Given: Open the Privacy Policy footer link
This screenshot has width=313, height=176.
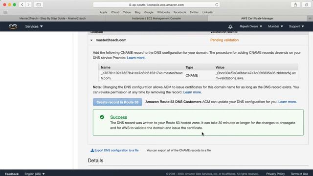Looking at the screenshot, I should click(275, 174).
